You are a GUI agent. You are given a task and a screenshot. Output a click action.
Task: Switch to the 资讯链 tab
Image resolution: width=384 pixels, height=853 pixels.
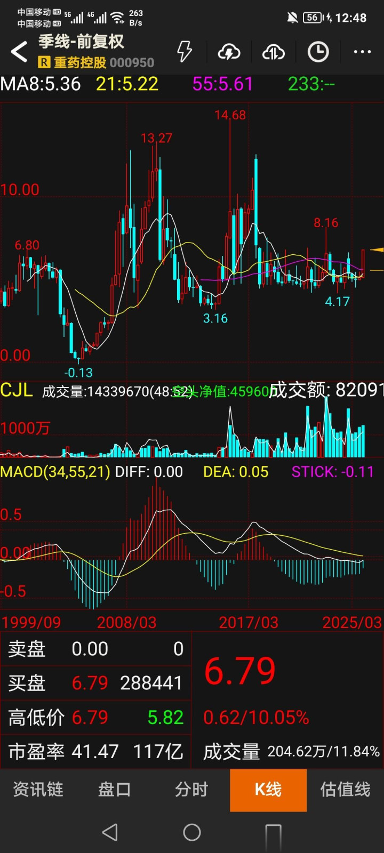(x=38, y=790)
